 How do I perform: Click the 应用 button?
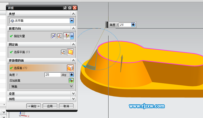point(50,106)
